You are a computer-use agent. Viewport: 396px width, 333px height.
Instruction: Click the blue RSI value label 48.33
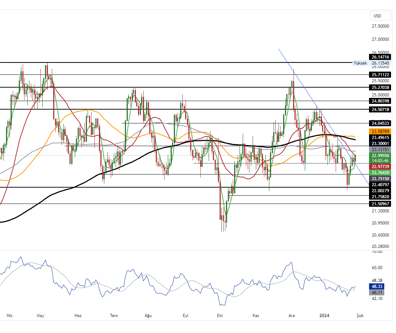tap(376, 286)
